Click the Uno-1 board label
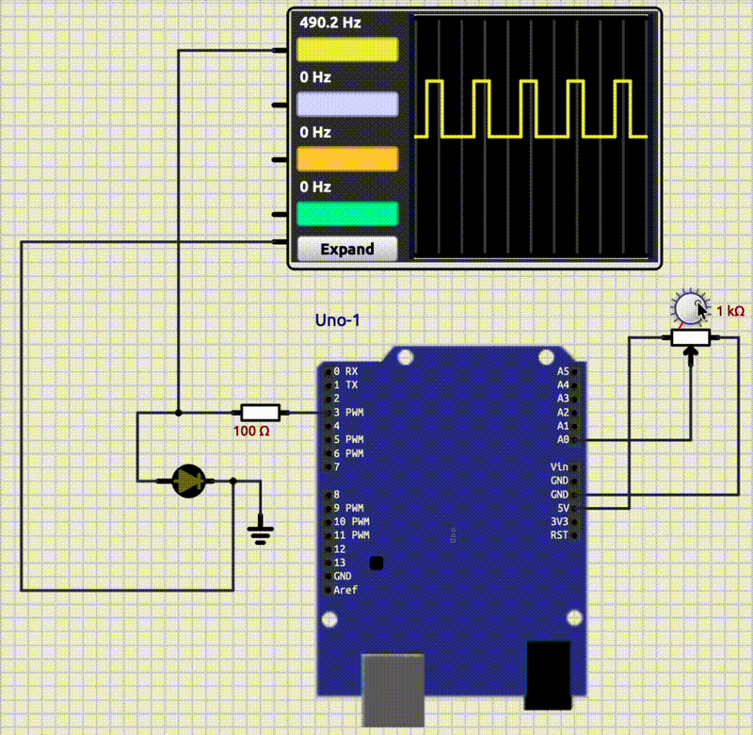This screenshot has width=753, height=735. [x=337, y=320]
